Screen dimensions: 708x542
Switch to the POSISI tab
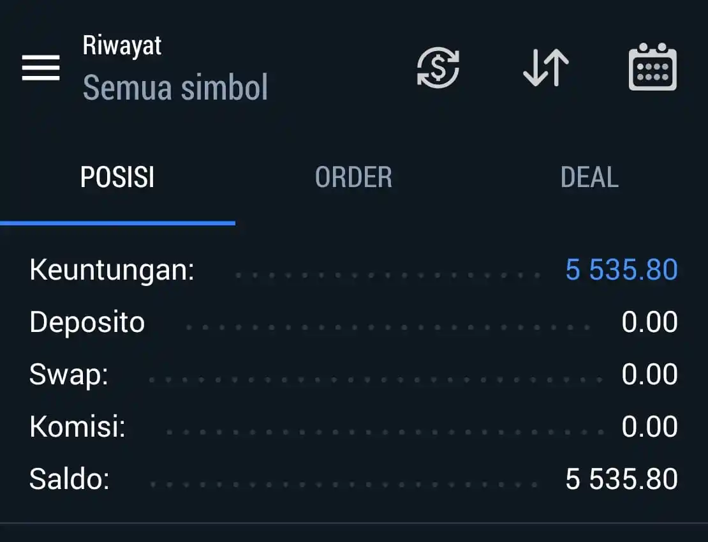pos(117,177)
